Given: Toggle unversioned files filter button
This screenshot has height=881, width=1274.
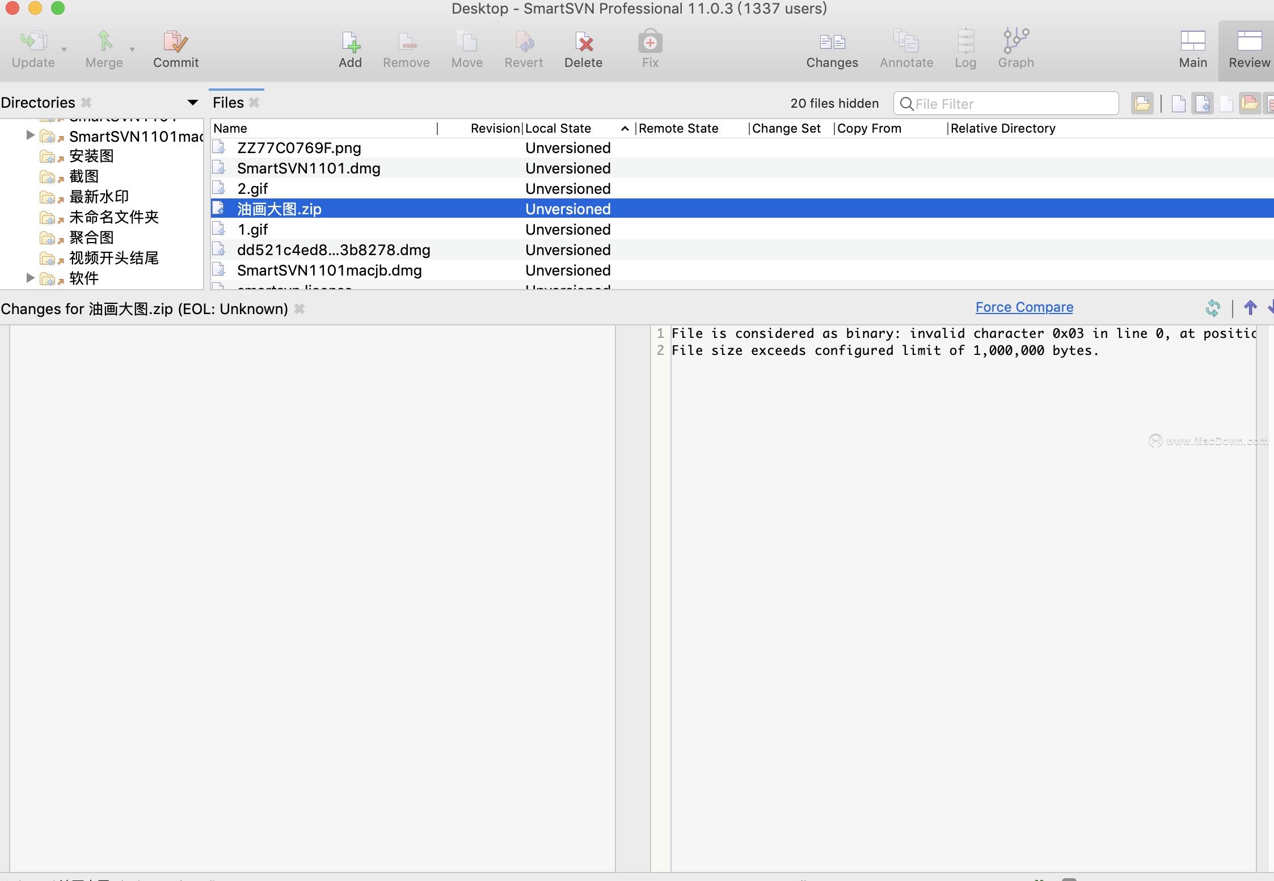Looking at the screenshot, I should coord(1202,104).
